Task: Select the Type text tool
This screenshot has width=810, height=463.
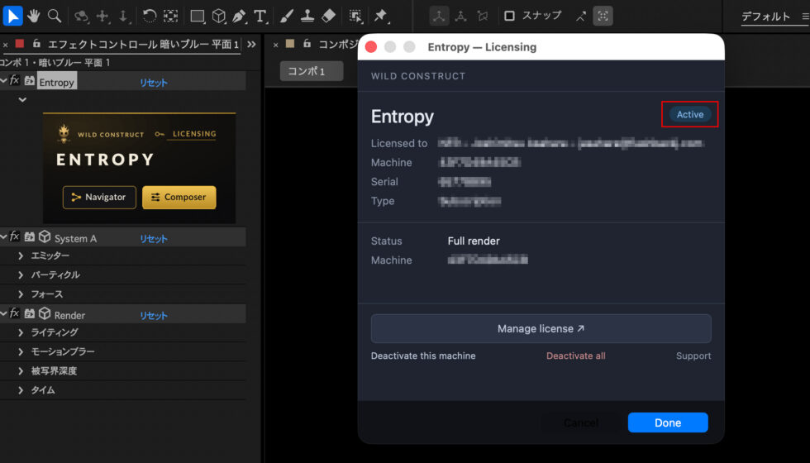Action: [x=260, y=16]
